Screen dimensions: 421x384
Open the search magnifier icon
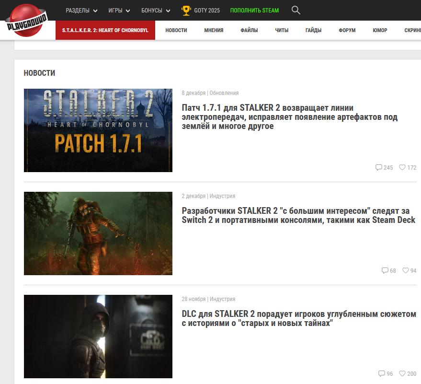296,10
